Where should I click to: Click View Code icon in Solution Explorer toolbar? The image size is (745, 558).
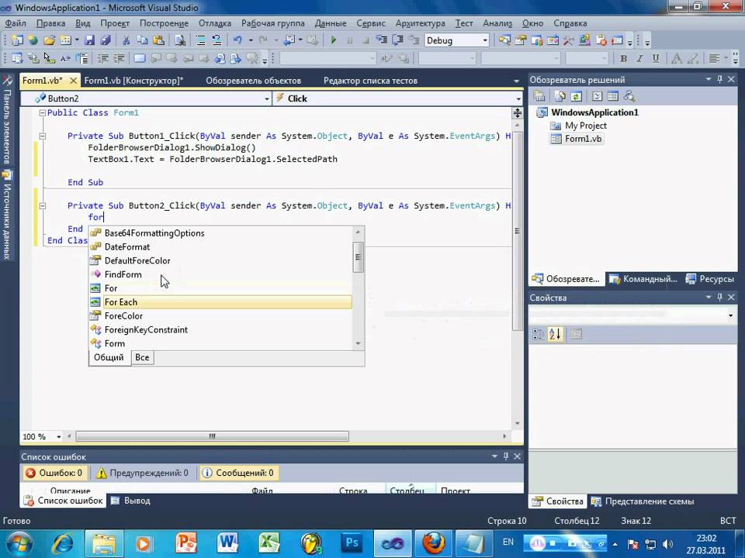pyautogui.click(x=598, y=96)
